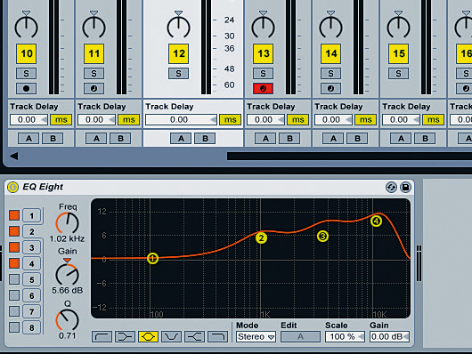Toggle the EQ Eight device activator

pyautogui.click(x=12, y=187)
